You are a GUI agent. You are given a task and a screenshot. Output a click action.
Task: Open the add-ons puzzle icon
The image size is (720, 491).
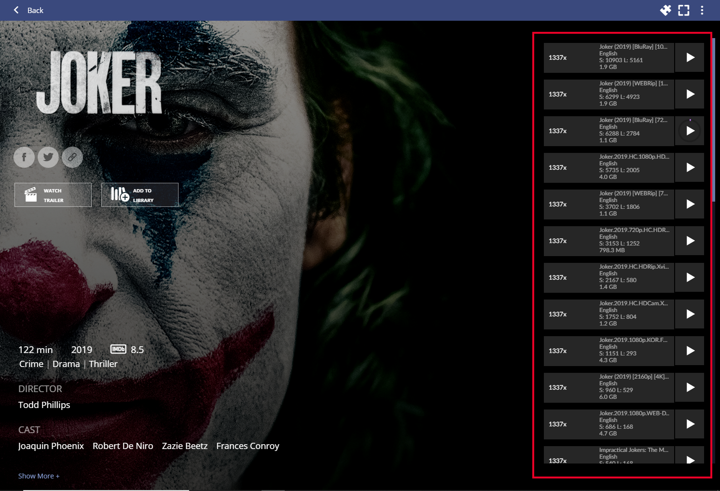pos(665,10)
